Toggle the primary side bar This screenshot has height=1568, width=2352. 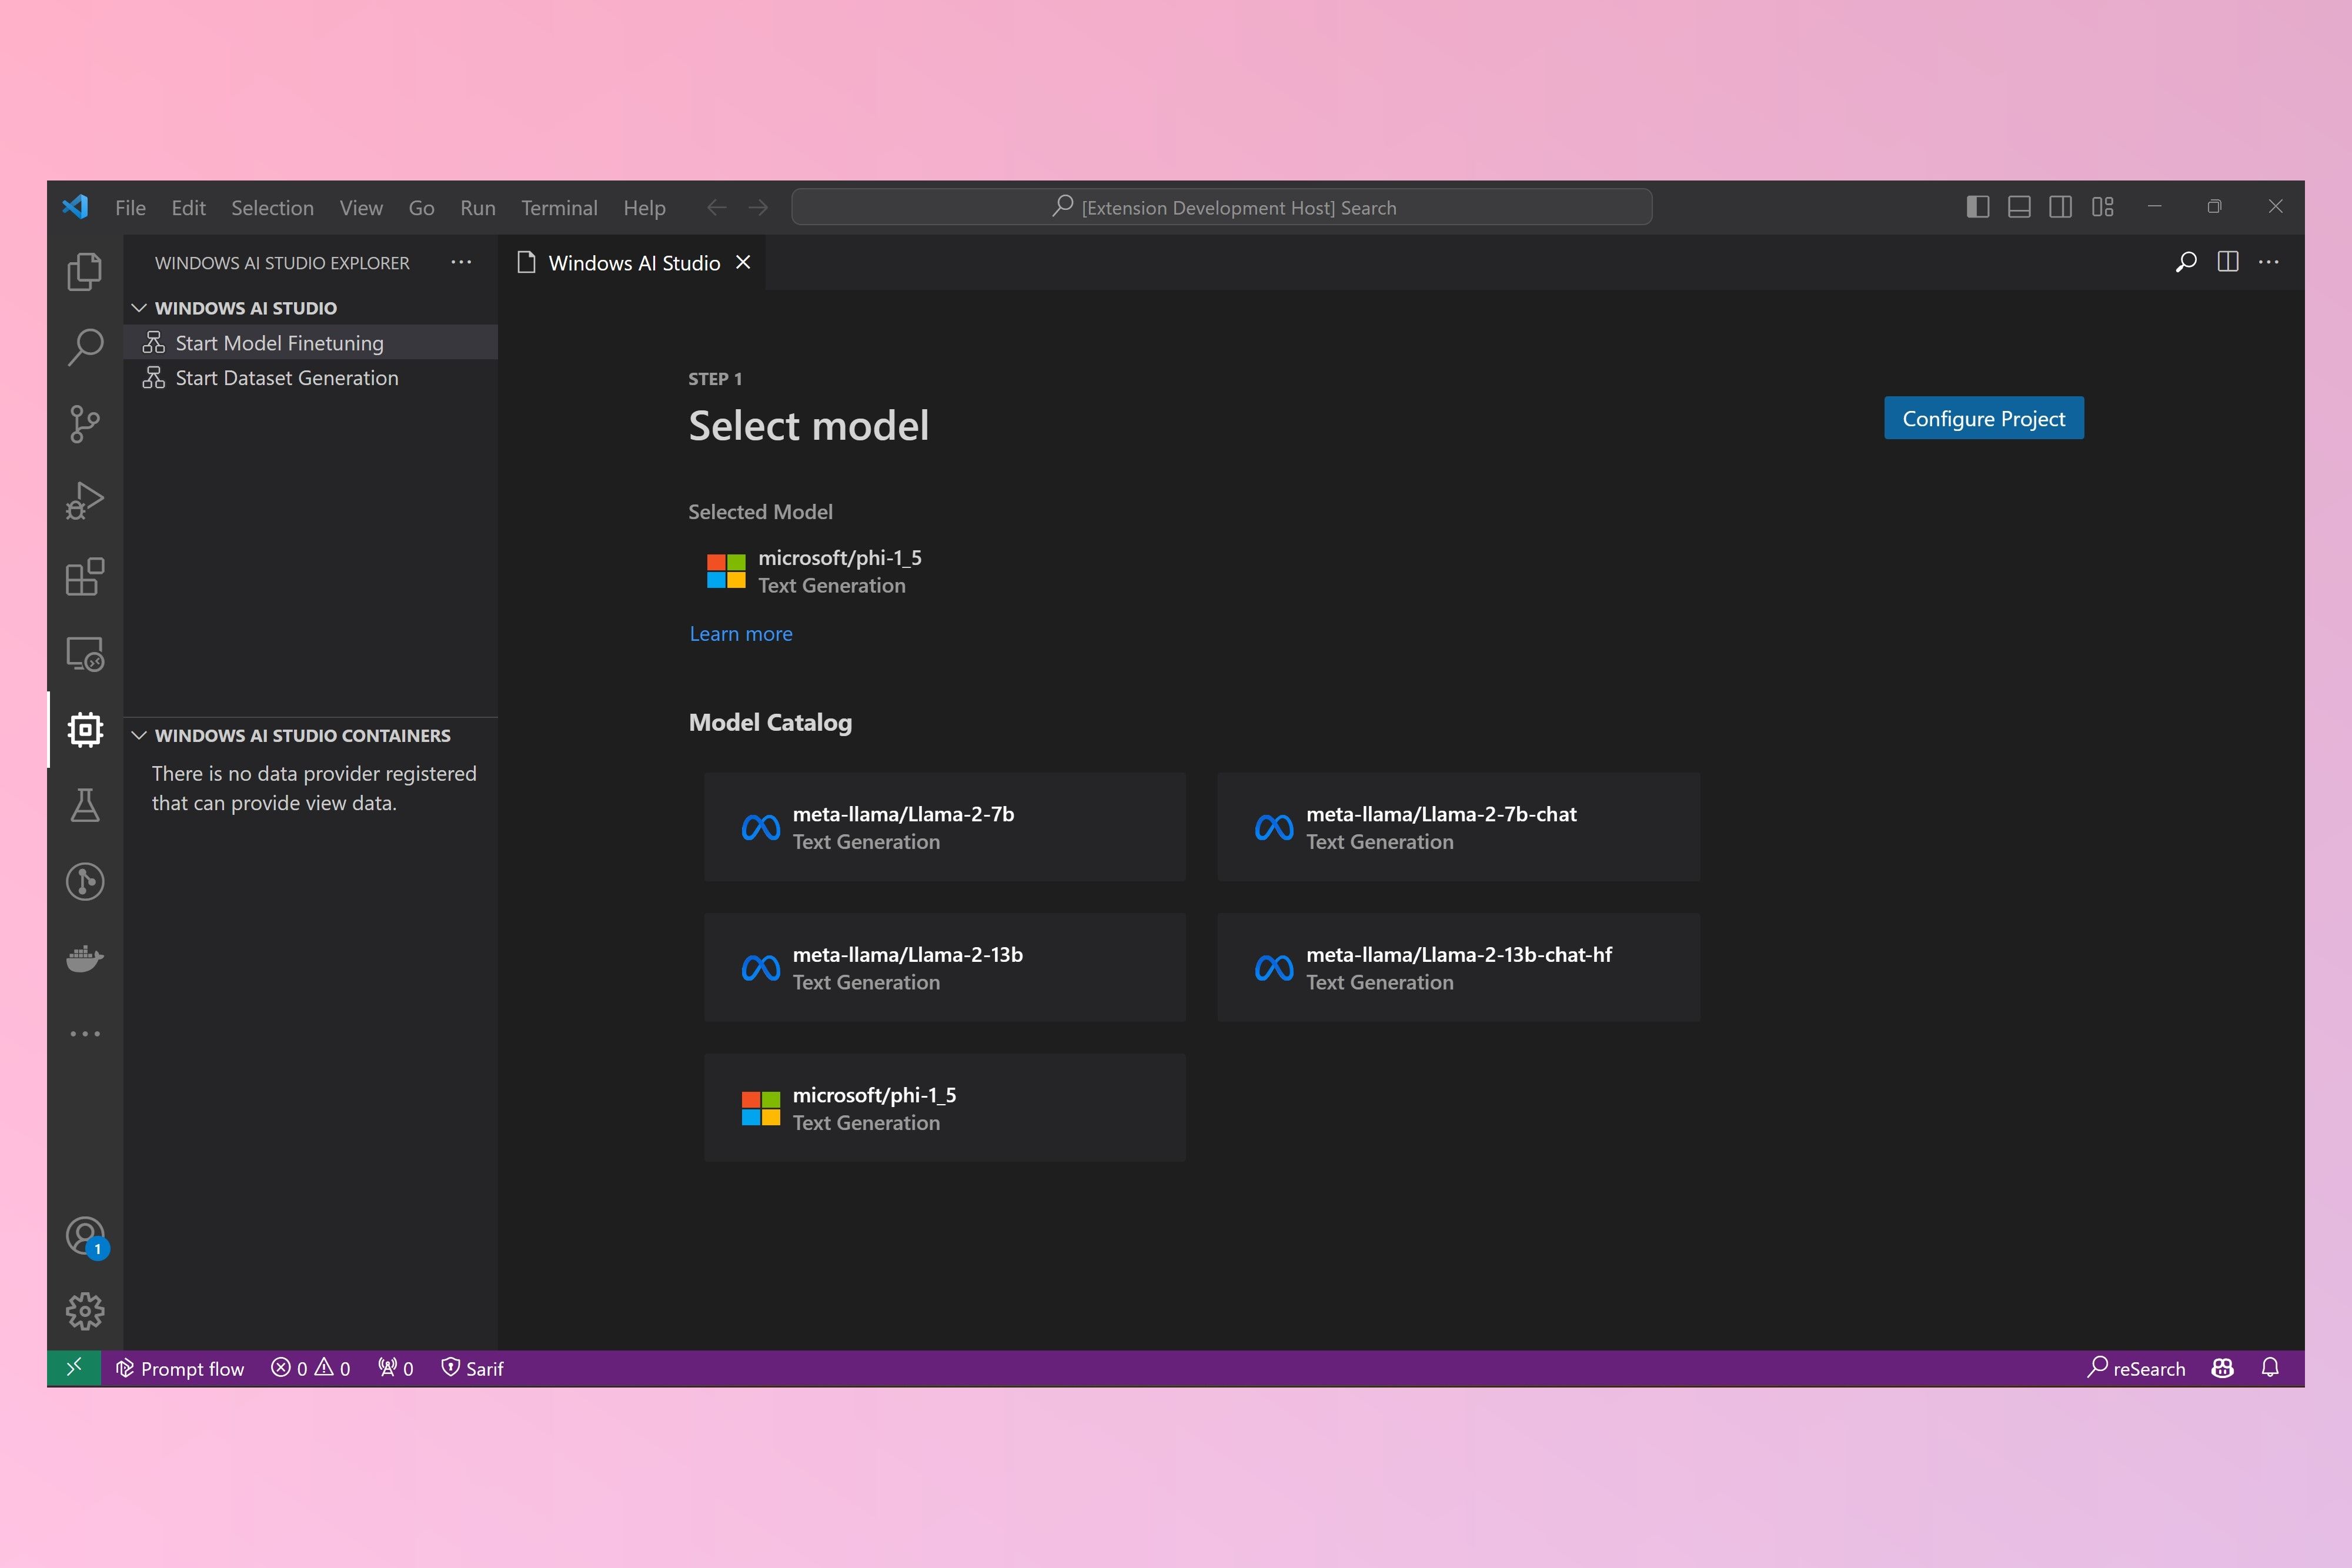point(1977,207)
